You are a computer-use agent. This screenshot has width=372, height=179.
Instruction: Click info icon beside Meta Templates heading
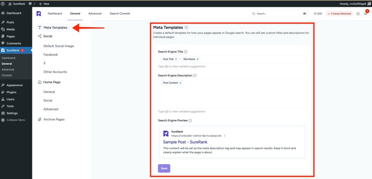coord(186,27)
